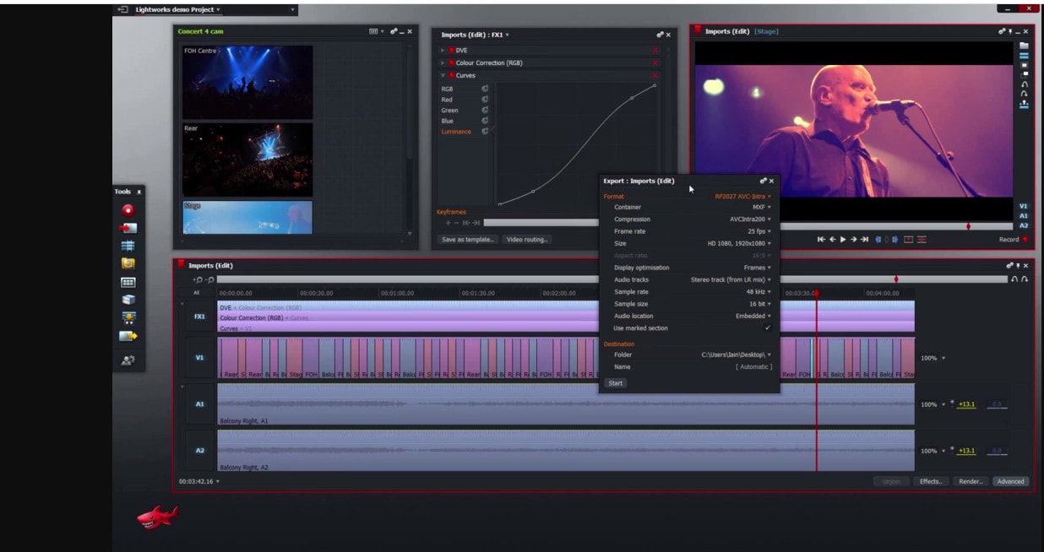The height and width of the screenshot is (552, 1044).
Task: Click the Start export button
Action: [616, 383]
